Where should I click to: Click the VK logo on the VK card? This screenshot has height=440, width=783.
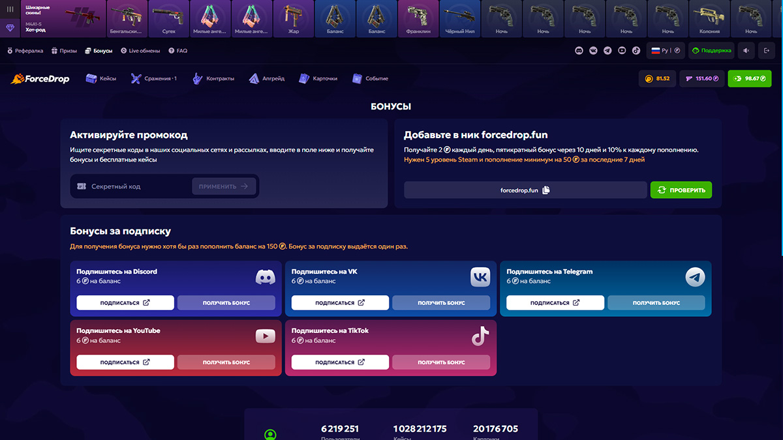(x=480, y=278)
